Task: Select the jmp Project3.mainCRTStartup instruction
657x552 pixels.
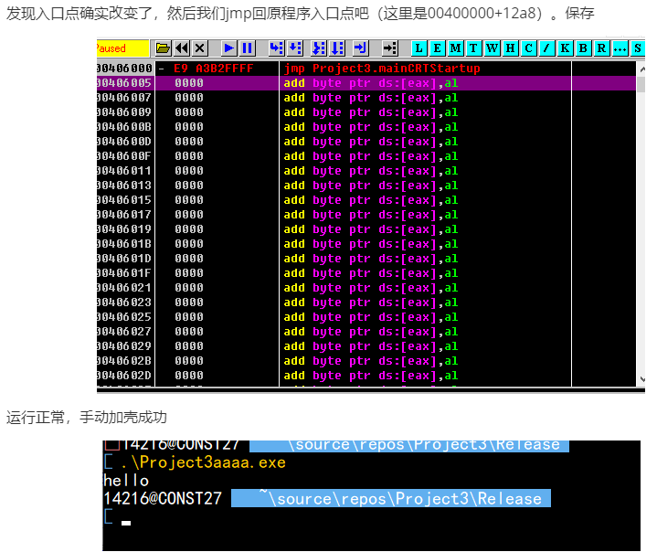Action: [381, 69]
